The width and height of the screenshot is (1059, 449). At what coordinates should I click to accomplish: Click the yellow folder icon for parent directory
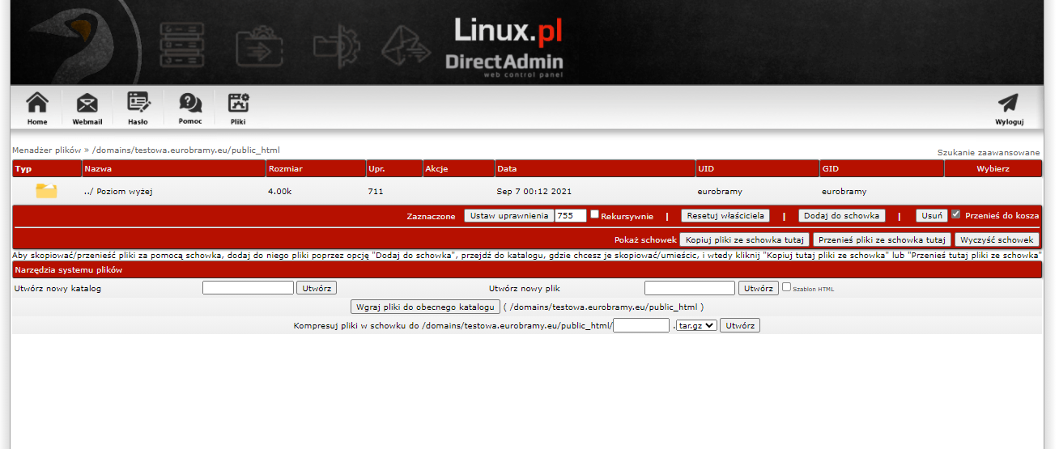pos(46,192)
